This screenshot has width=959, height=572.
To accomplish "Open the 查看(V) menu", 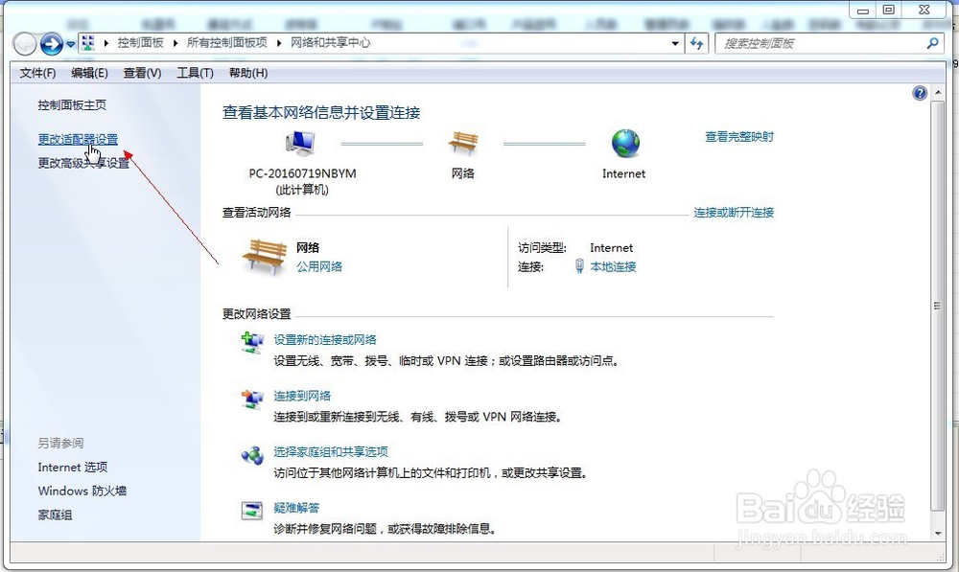I will [x=140, y=73].
